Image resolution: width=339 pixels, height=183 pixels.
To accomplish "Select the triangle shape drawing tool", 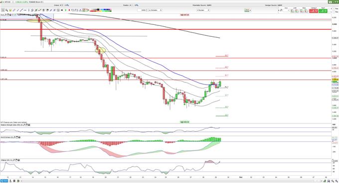I will (x=80, y=10).
